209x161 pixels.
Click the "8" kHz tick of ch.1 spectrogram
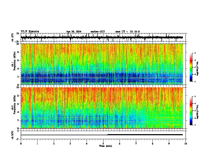tap(18, 52)
